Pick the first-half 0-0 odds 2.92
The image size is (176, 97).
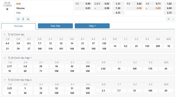[103, 69]
